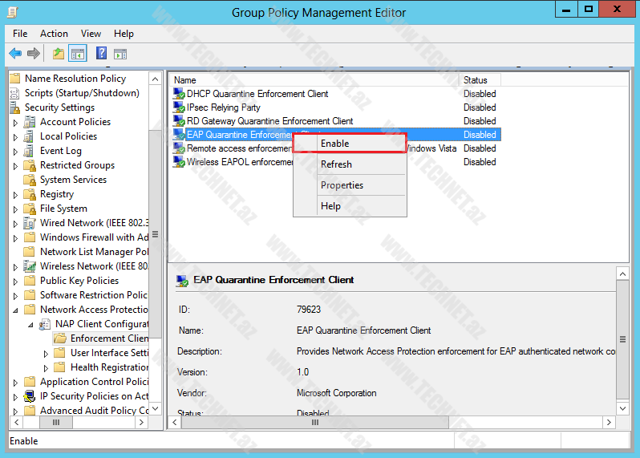The width and height of the screenshot is (640, 458).
Task: Expand the Registry tree node
Action: 15,194
